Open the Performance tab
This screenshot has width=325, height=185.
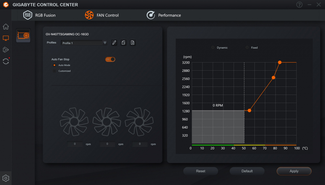[164, 15]
